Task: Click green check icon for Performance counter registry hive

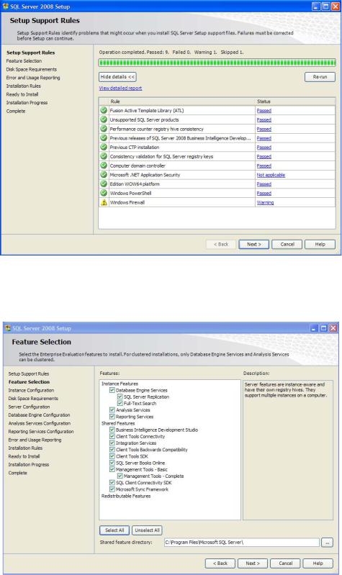Action: 104,128
